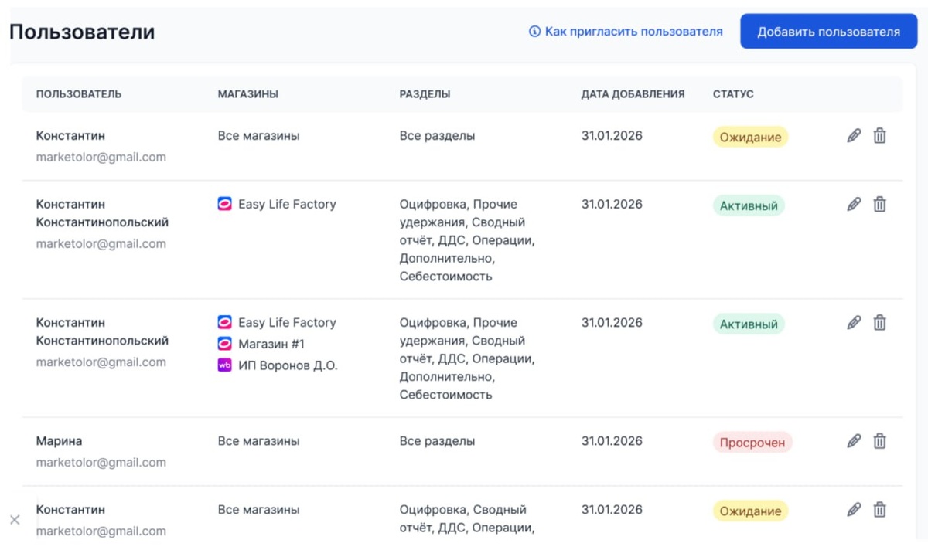The image size is (928, 550).
Task: Close the panel with the X icon
Action: 15,520
